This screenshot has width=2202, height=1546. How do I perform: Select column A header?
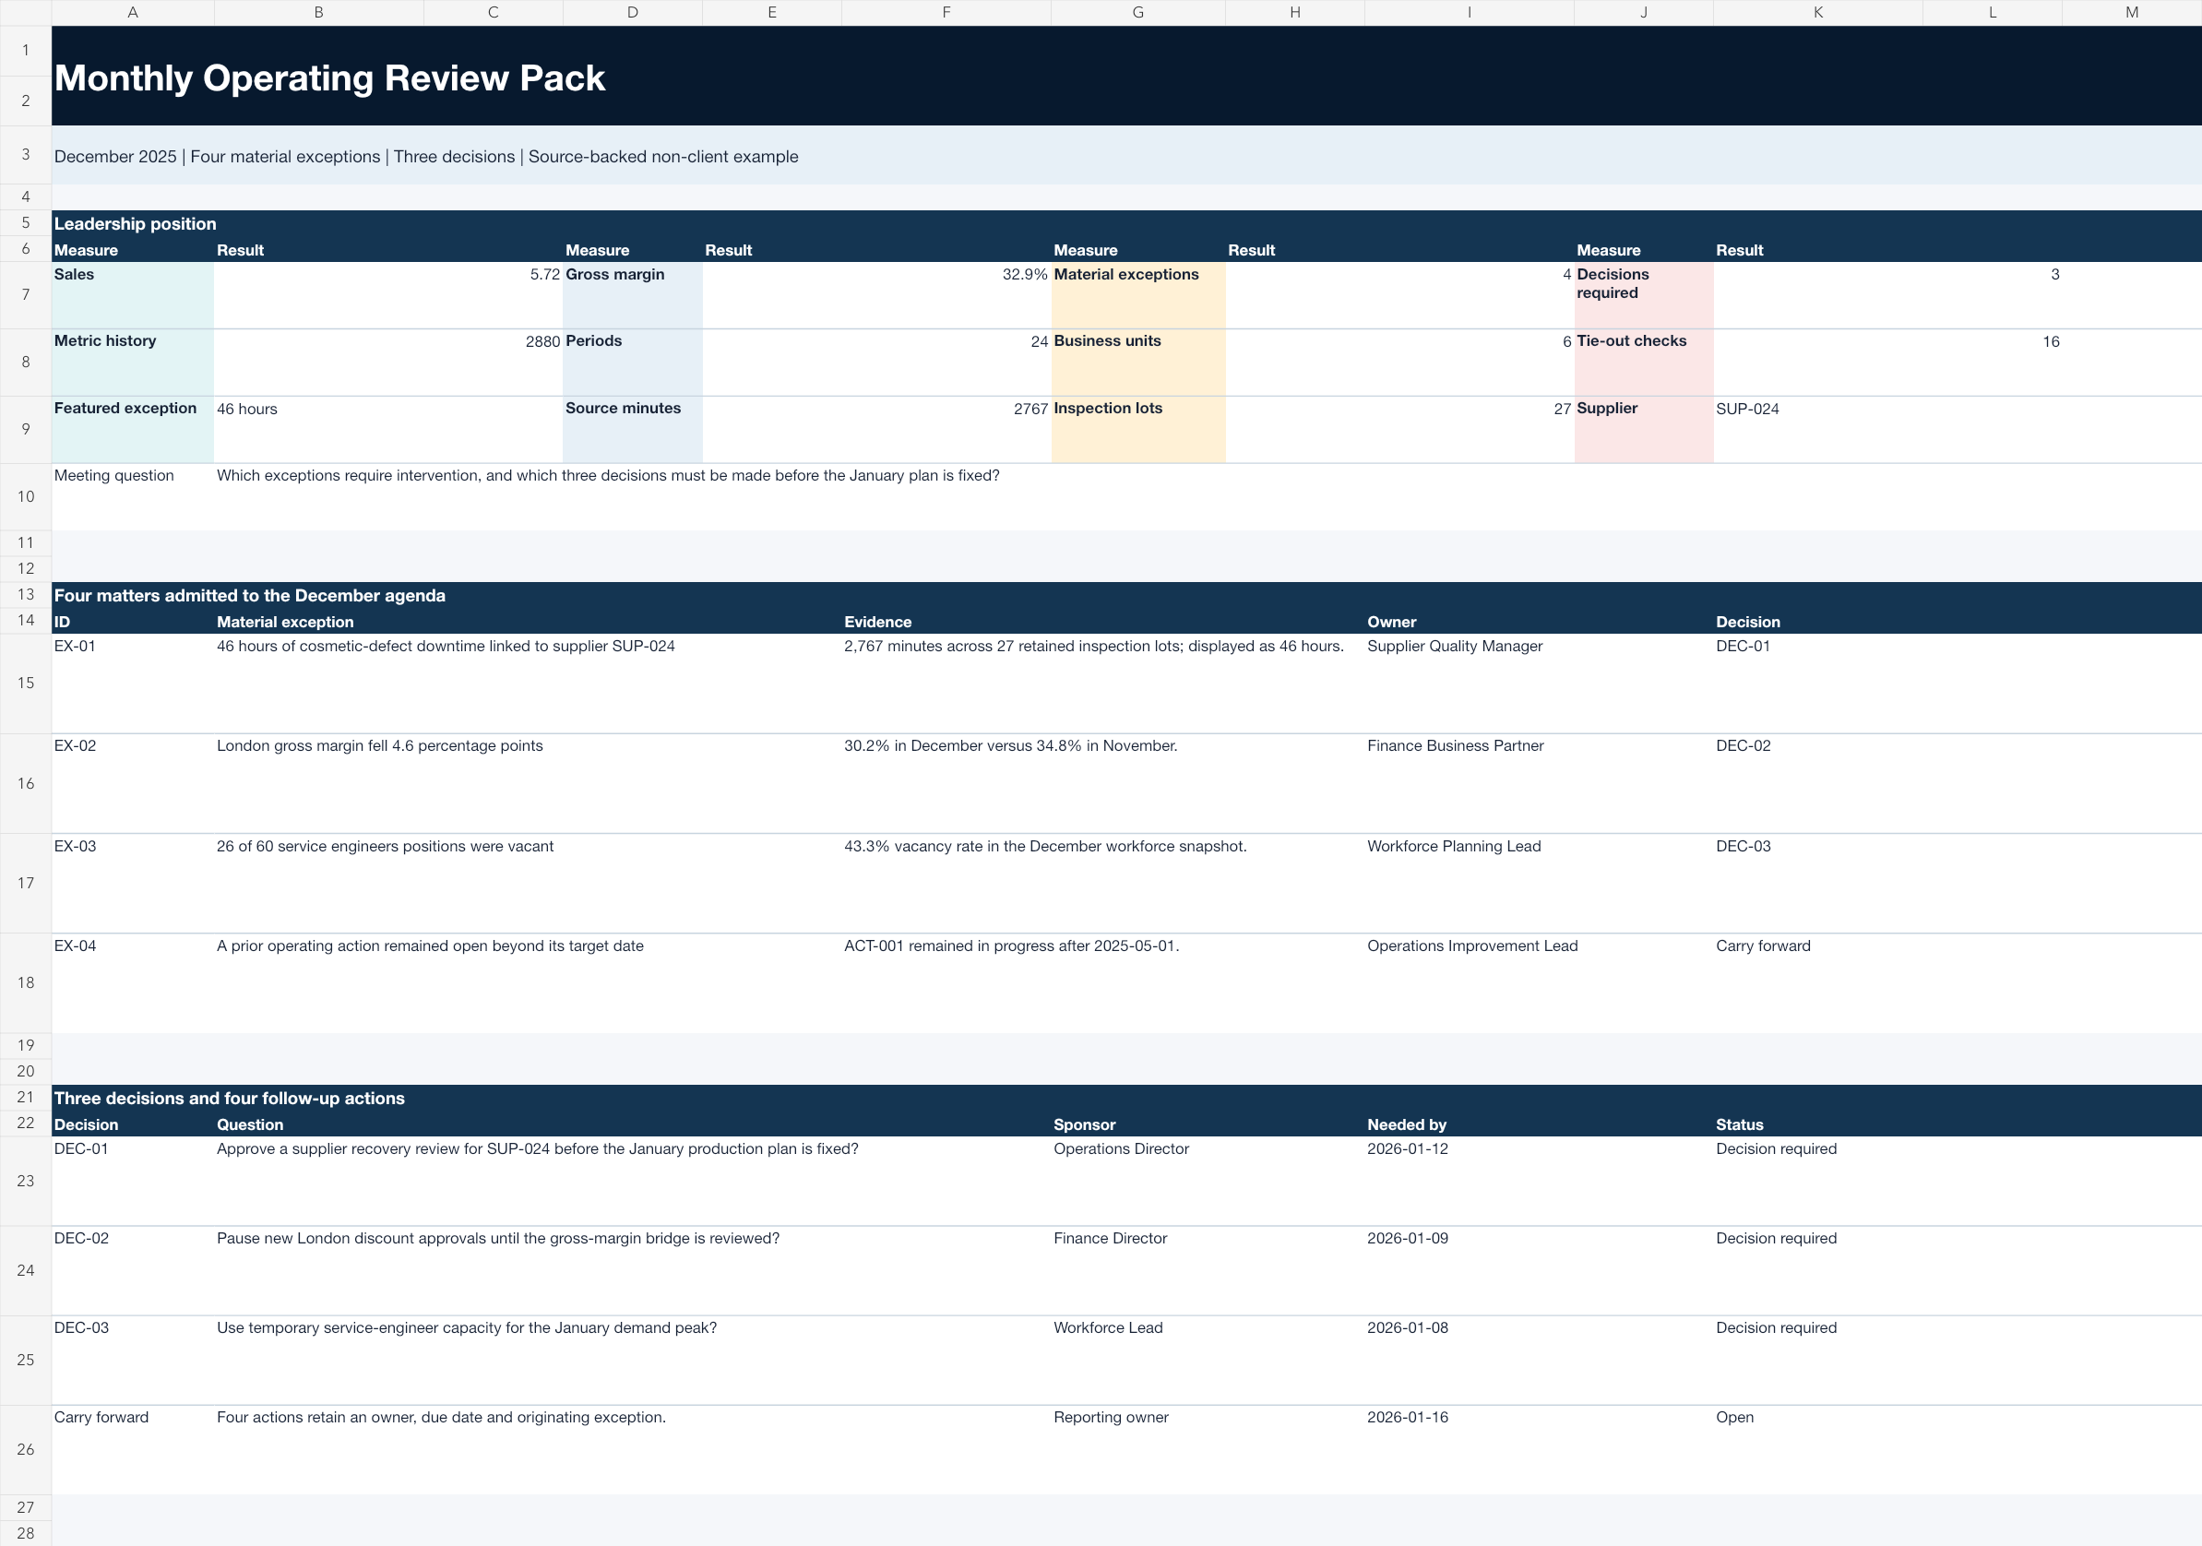132,13
